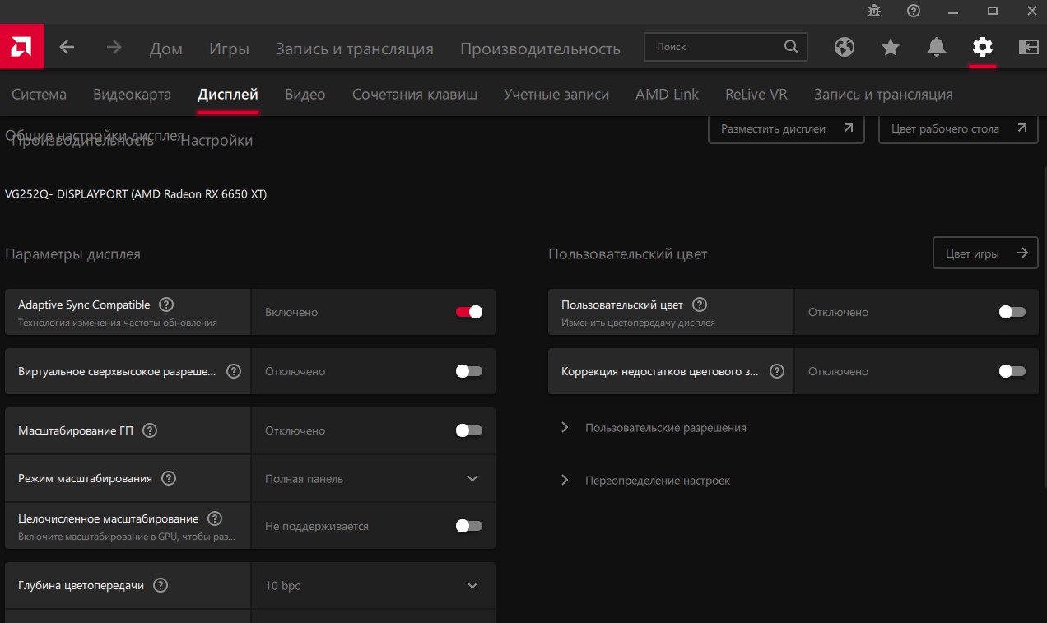Open Глубина цветопередачи dropdown 10 bpc
The width and height of the screenshot is (1047, 623).
pos(373,585)
